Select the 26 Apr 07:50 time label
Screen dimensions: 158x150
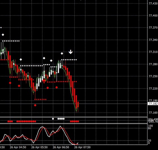pyautogui.click(x=82, y=147)
